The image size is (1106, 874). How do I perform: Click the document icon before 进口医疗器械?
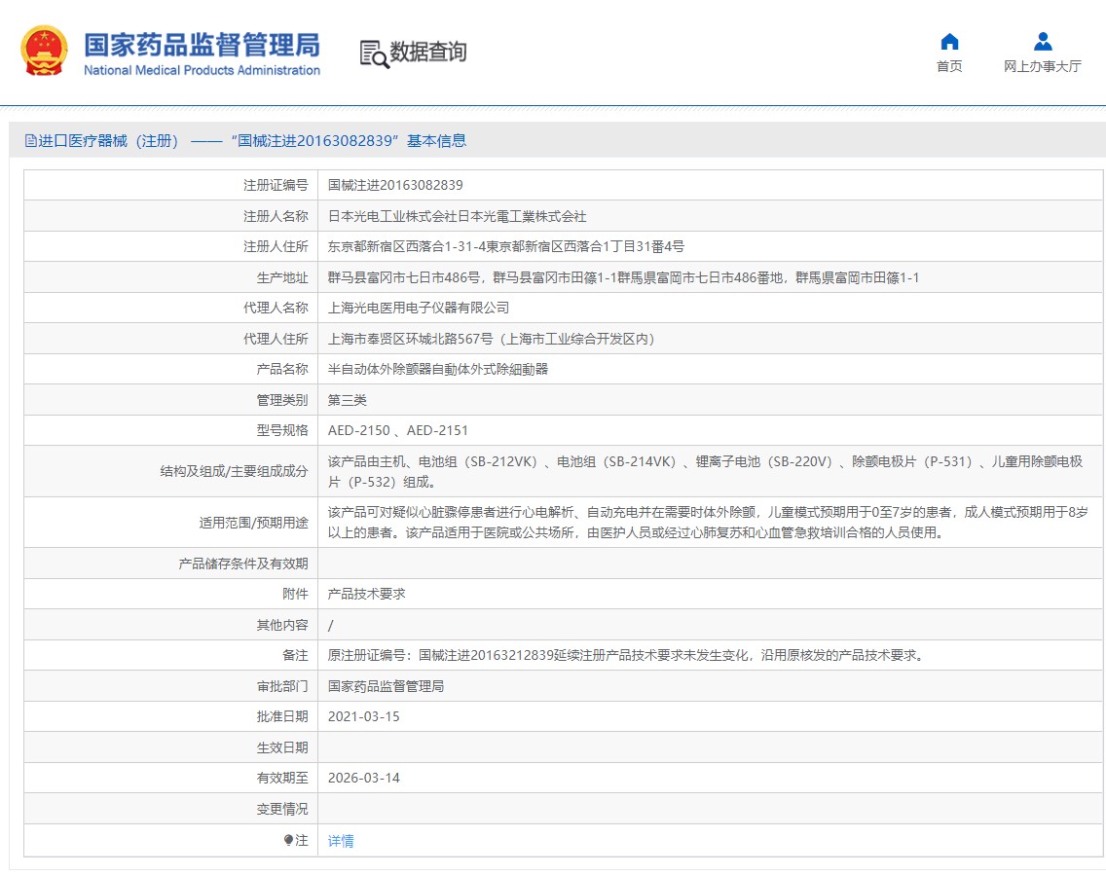click(30, 141)
